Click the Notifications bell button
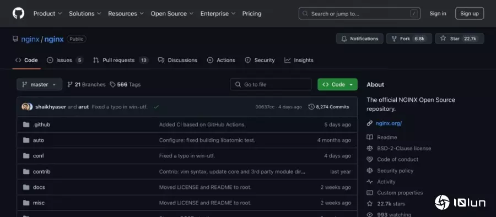The image size is (496, 217). [360, 39]
